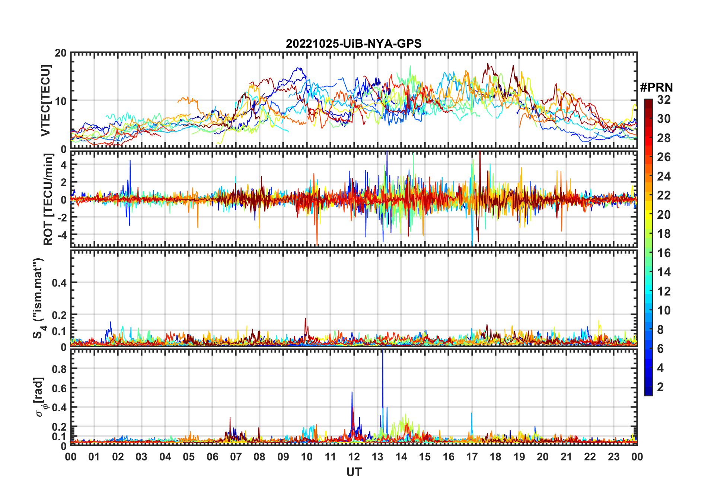Click colorbar tick label 22

tap(664, 195)
